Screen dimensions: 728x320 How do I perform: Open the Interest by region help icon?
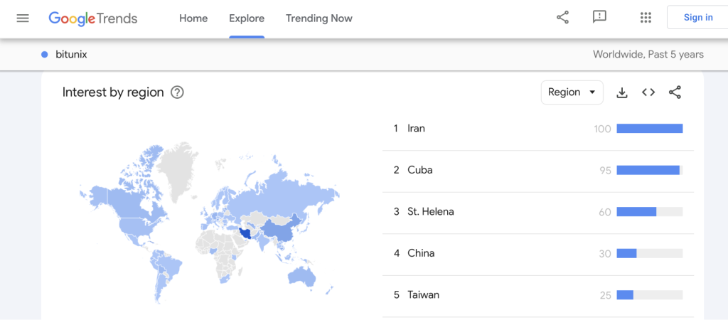tap(178, 92)
